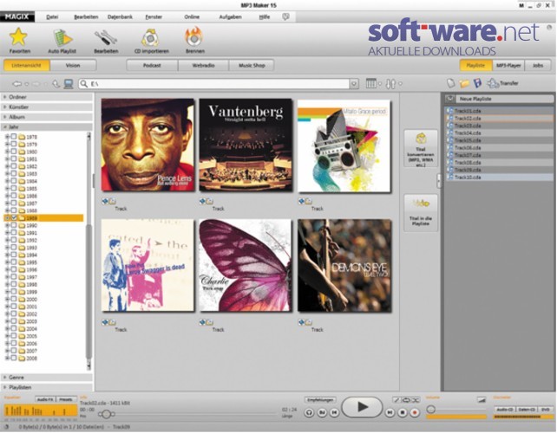557x433 pixels.
Task: Click the pencil edit icon above playback controls
Action: (396, 400)
